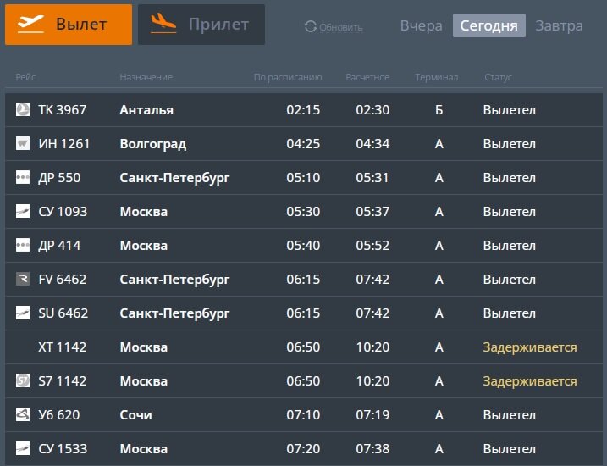
Task: Click Москва in the ДР 414 row
Action: coord(144,246)
